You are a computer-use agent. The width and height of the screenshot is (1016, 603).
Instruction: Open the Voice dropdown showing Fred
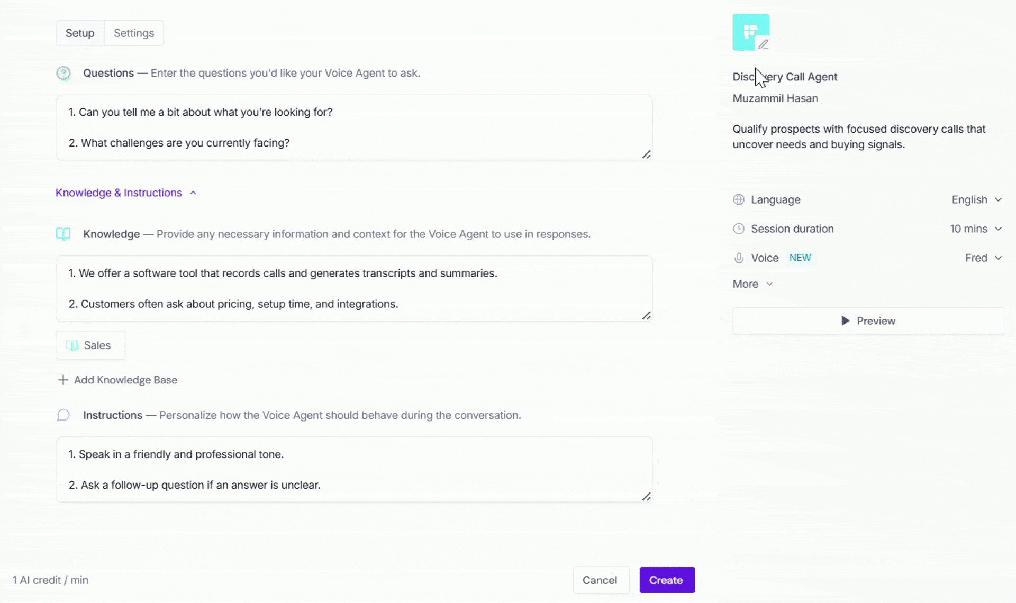[x=983, y=258]
